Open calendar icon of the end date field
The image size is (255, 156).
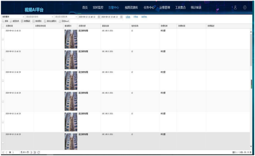[121, 17]
